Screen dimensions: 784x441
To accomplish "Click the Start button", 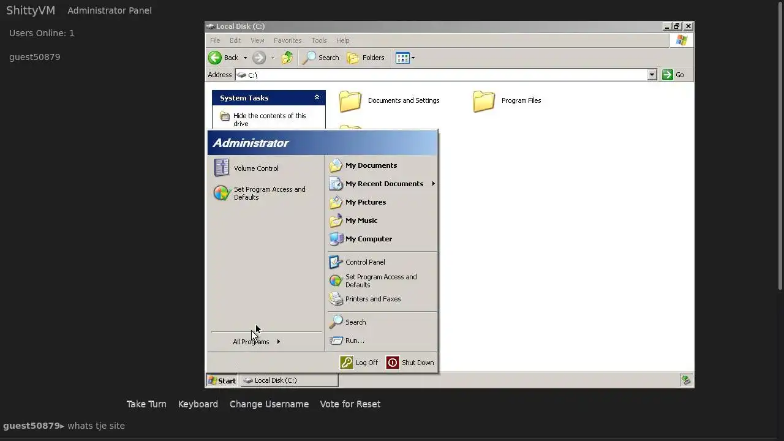I will point(222,380).
